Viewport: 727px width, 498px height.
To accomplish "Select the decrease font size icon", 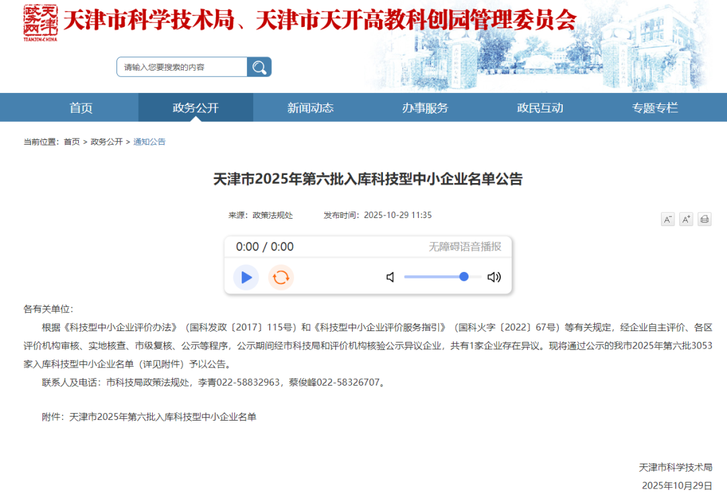I will pos(667,219).
